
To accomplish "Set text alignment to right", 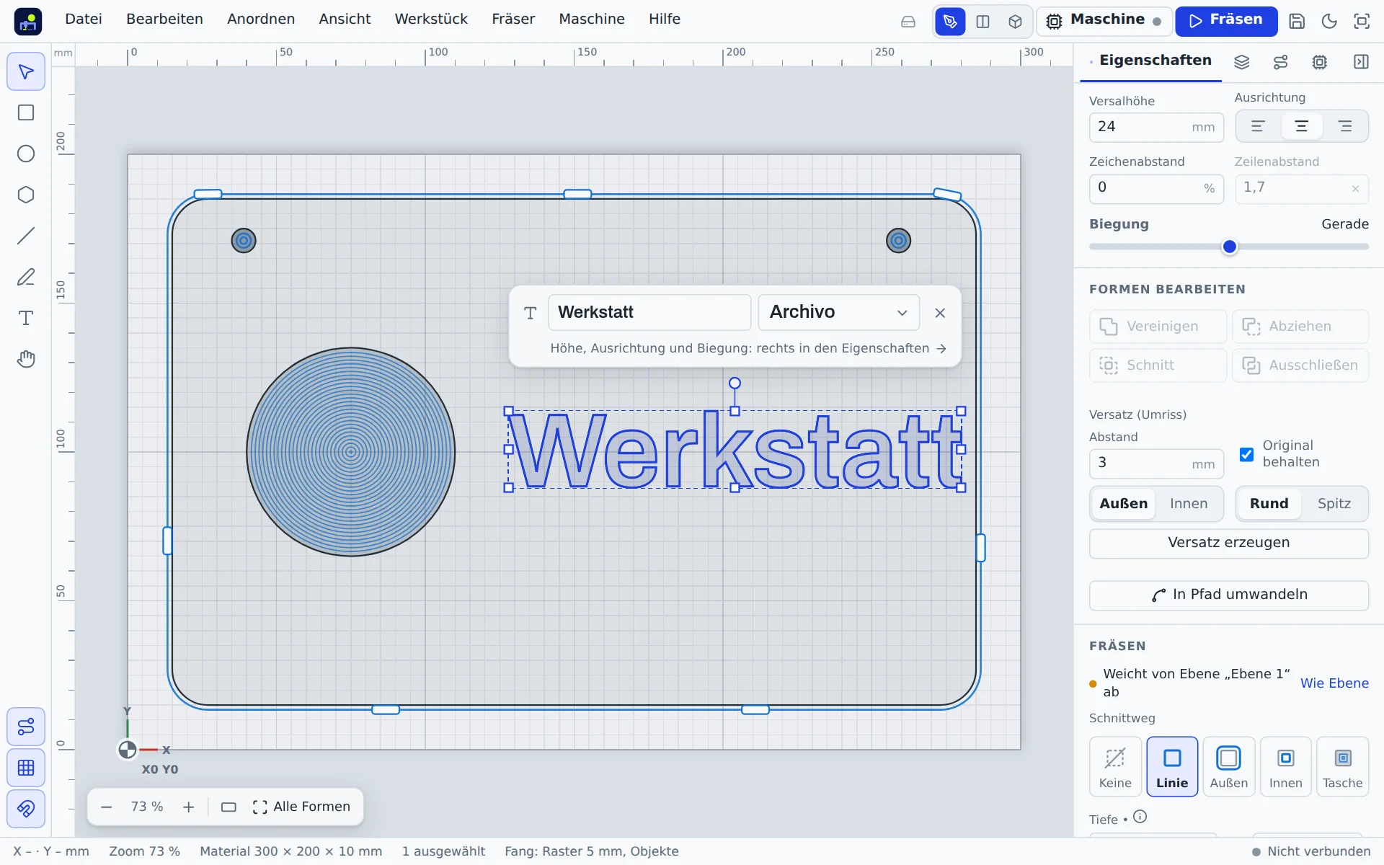I will coord(1344,127).
